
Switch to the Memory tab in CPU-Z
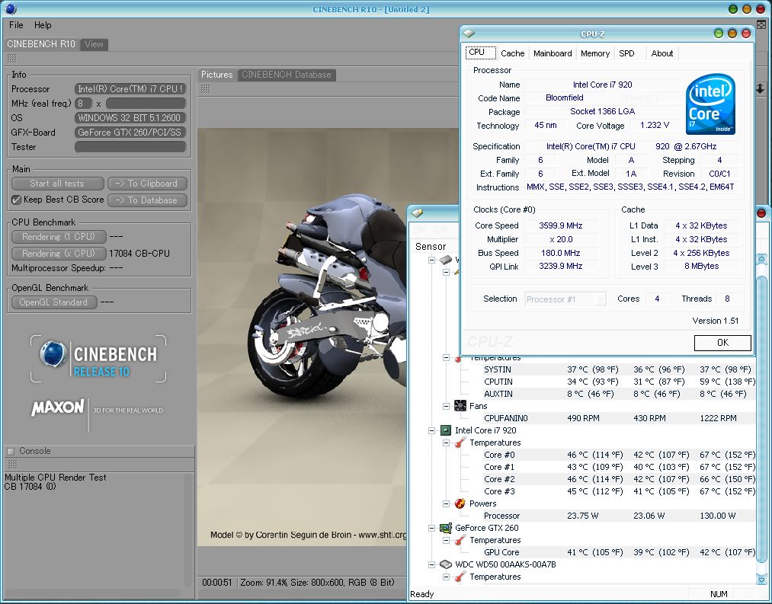tap(594, 53)
